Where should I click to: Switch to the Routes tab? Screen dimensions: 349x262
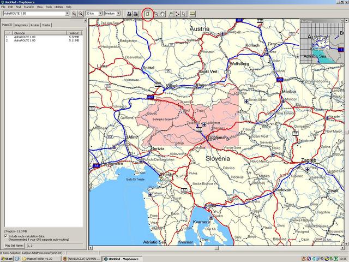tap(35, 25)
